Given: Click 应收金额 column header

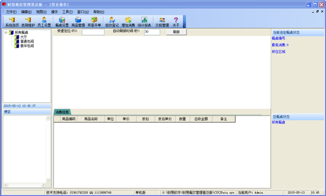Looking at the screenshot, I should tap(201, 119).
